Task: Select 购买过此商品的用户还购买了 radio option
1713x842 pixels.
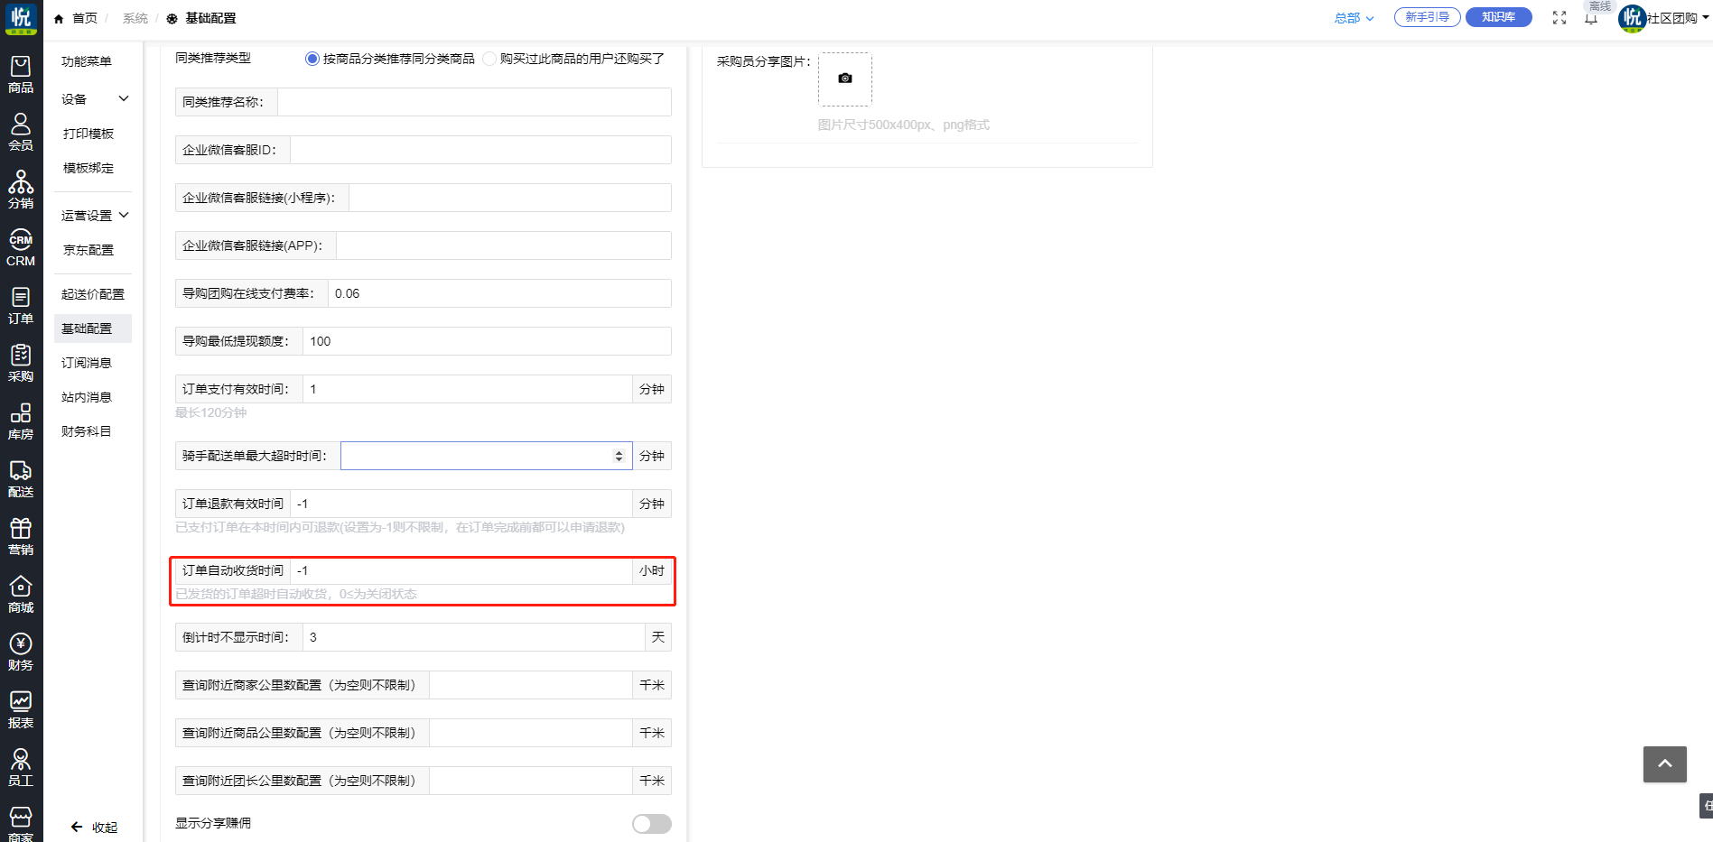Action: (489, 59)
